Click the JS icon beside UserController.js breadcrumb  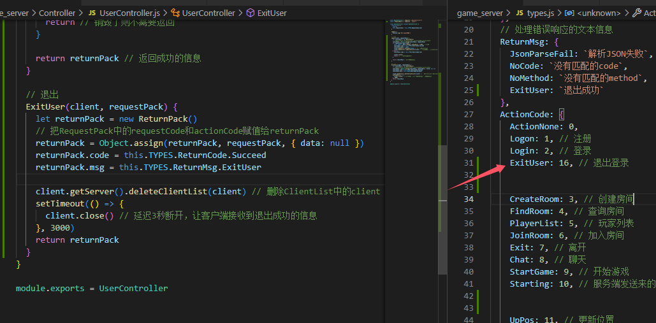pyautogui.click(x=92, y=13)
